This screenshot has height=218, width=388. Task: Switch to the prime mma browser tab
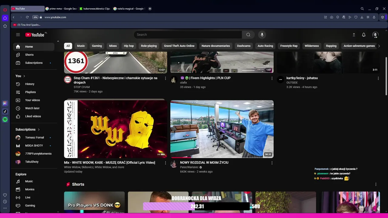point(62,9)
